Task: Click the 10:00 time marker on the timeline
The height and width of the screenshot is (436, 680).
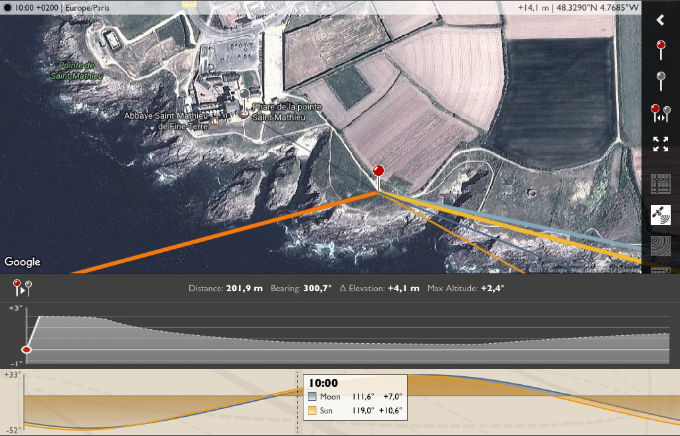Action: [297, 401]
